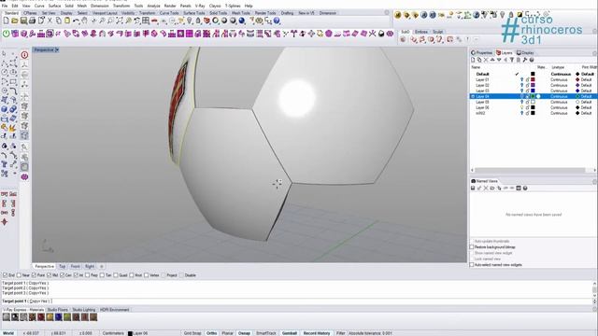
Task: Open the Surface menu
Action: pos(54,7)
